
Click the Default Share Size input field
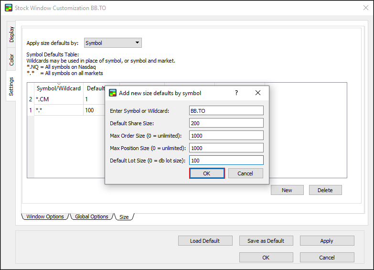click(226, 123)
